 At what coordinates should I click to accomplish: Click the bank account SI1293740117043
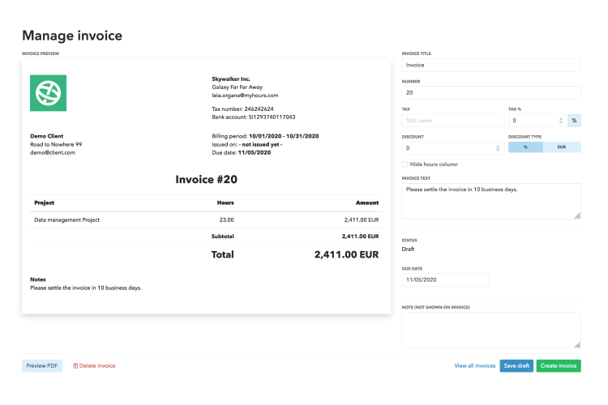pyautogui.click(x=272, y=117)
